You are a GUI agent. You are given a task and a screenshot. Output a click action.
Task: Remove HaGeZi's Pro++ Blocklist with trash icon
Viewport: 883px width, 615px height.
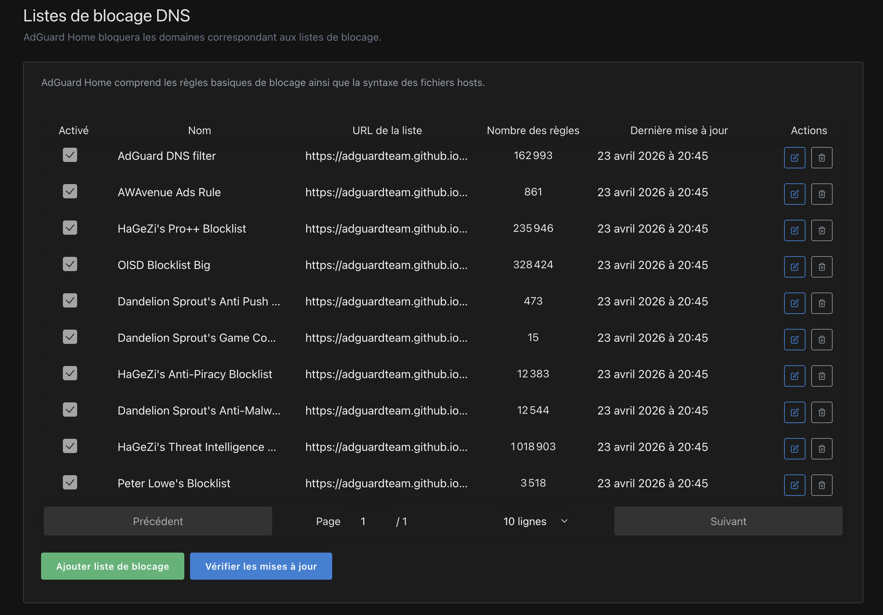point(822,230)
